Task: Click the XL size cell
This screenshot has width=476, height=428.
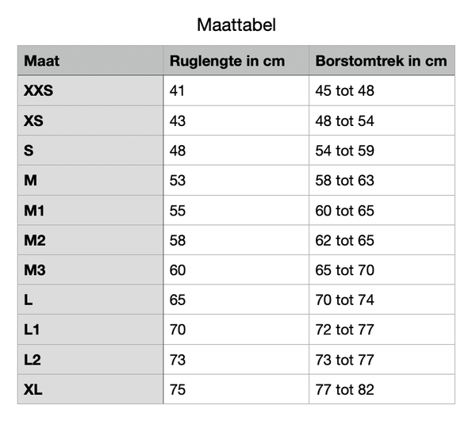Action: 33,390
